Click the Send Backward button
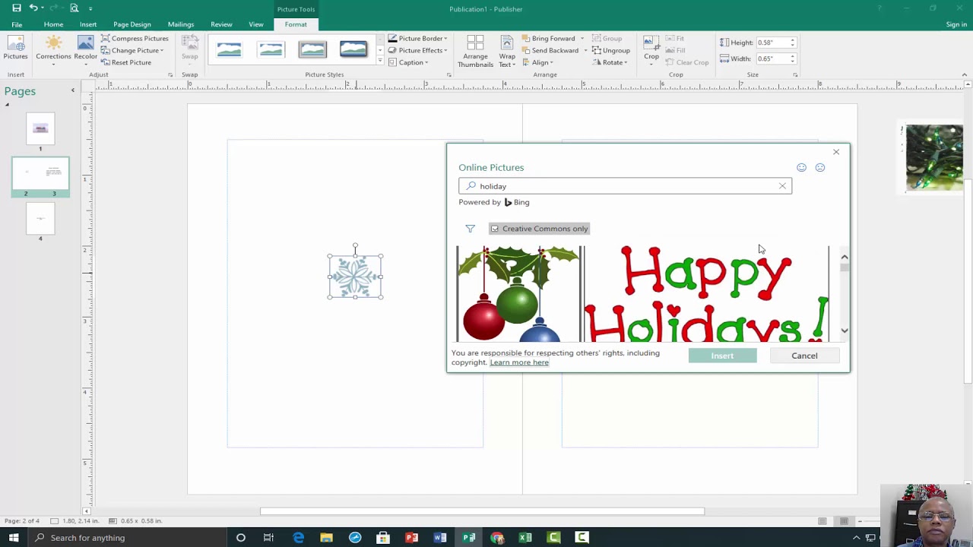This screenshot has width=973, height=547. [550, 50]
